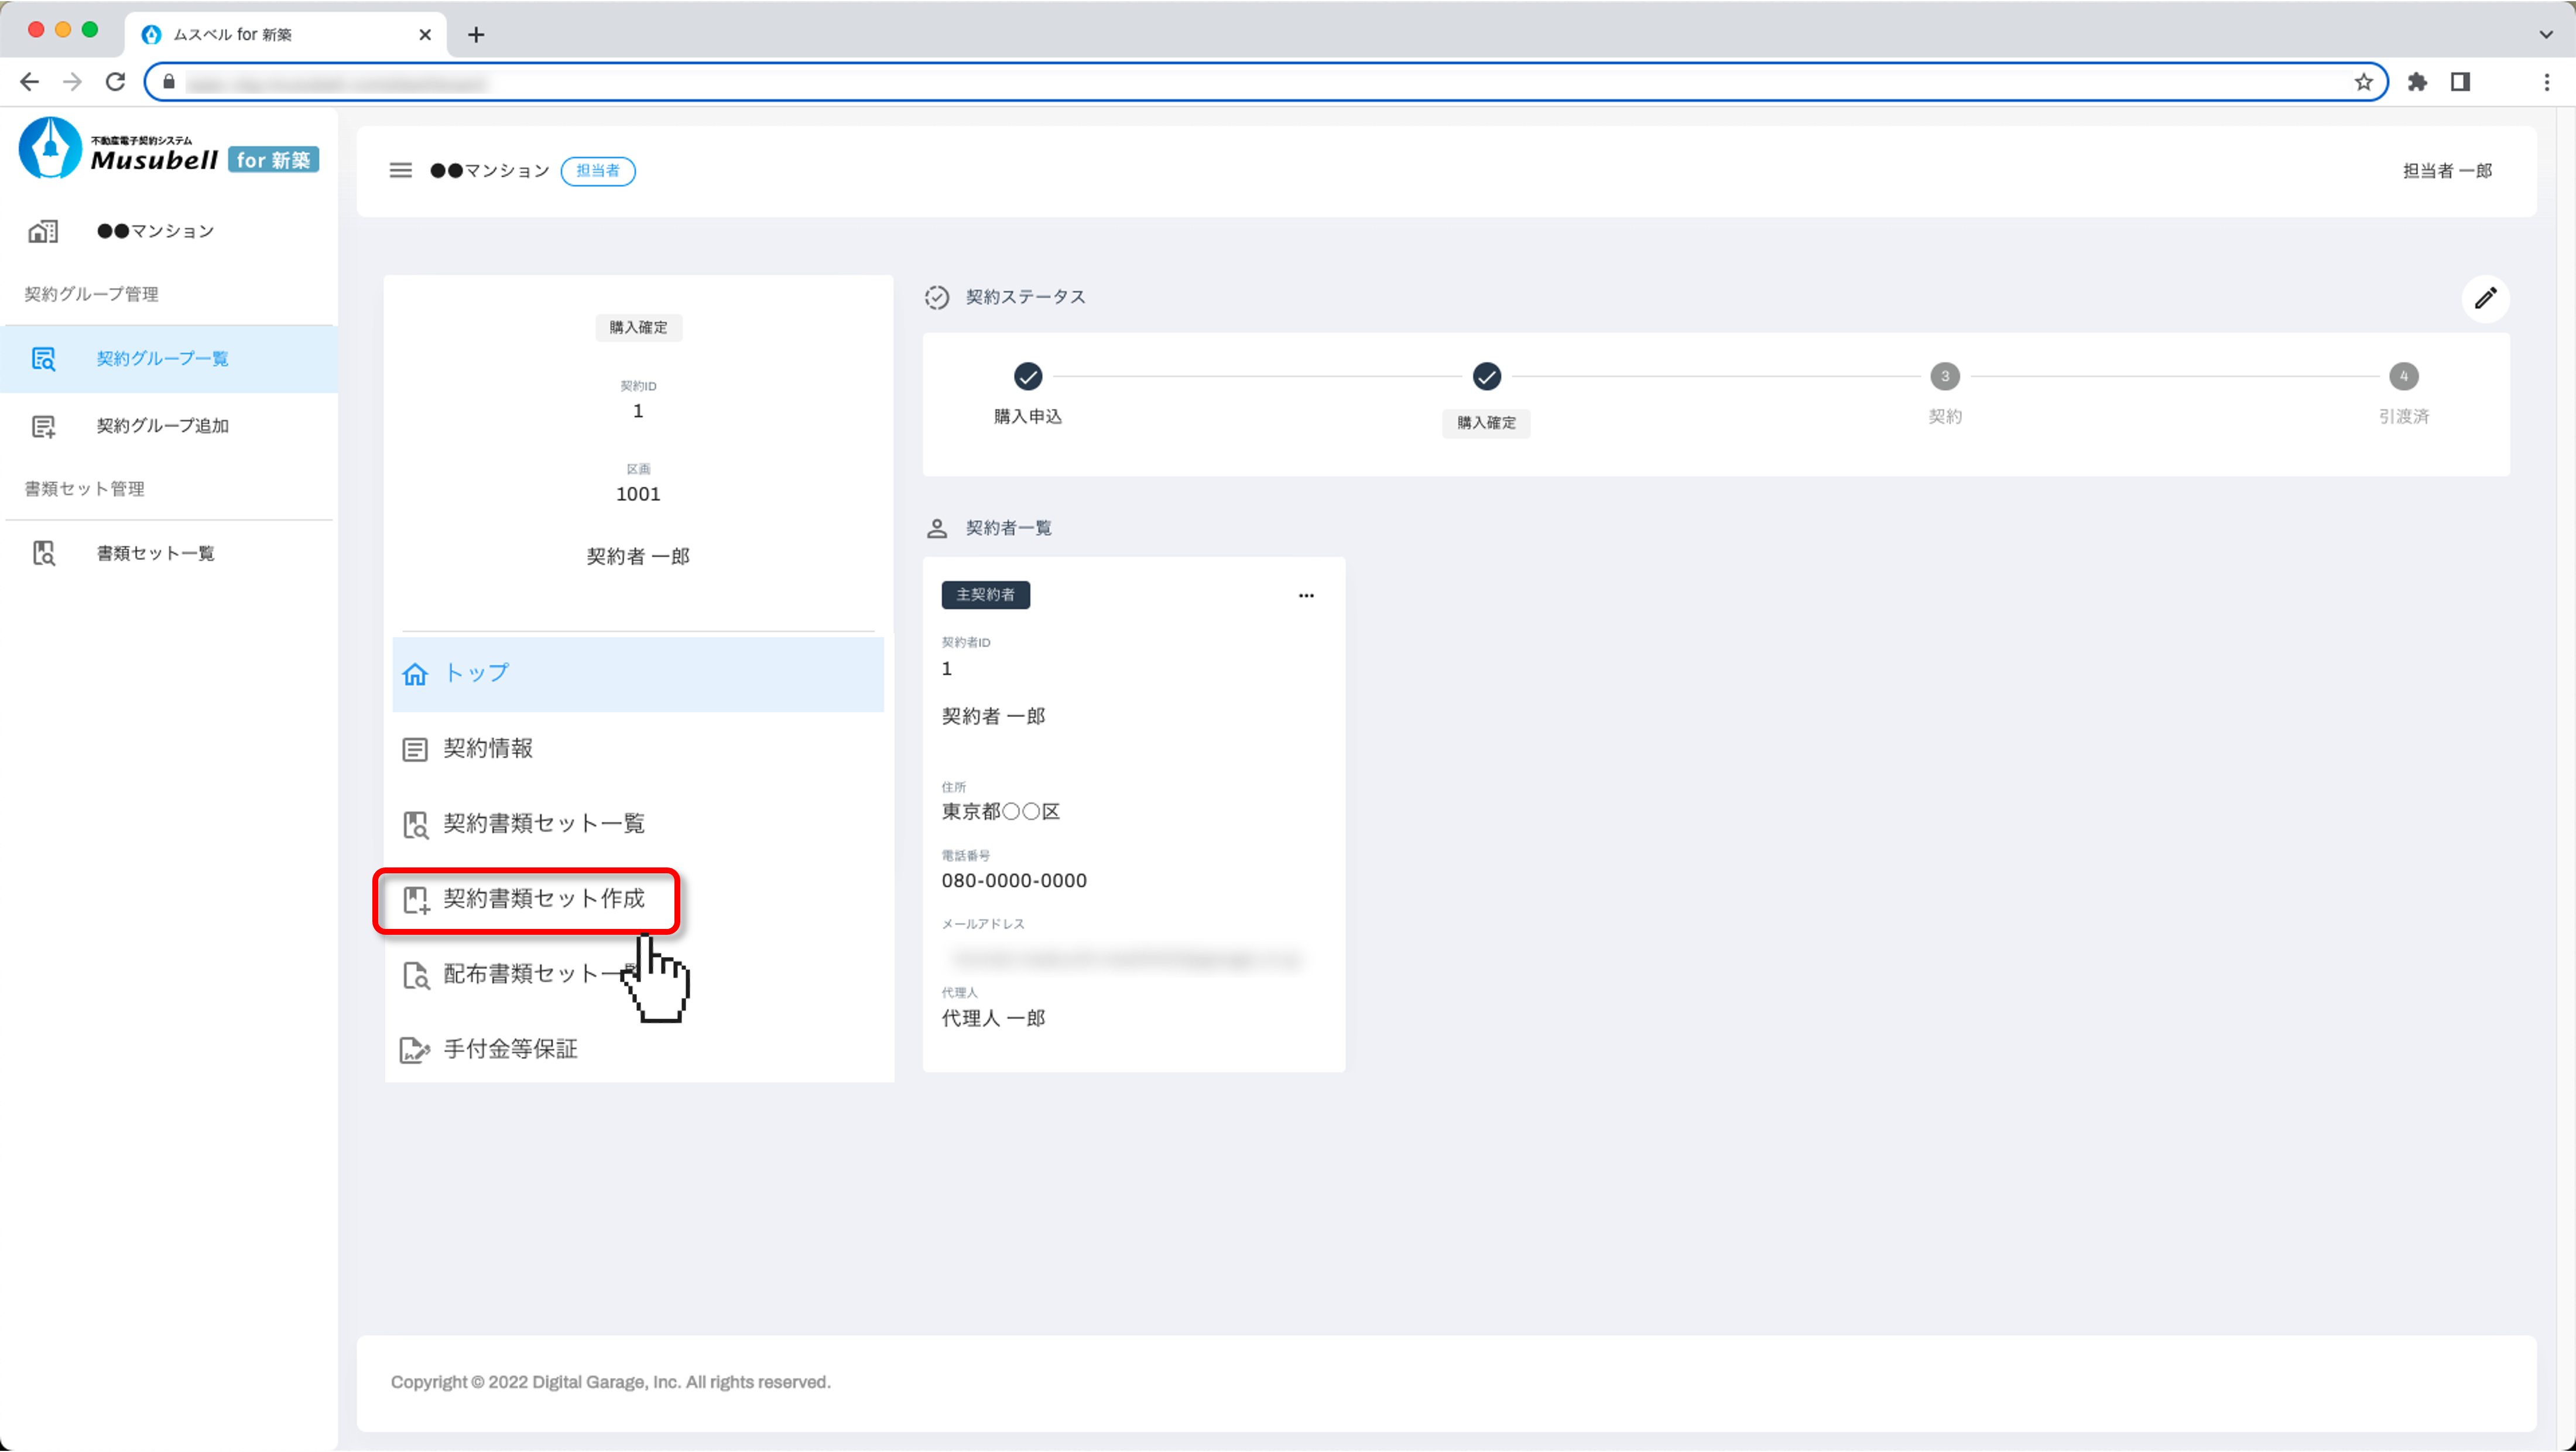The width and height of the screenshot is (2576, 1452).
Task: Bookmark page with the star icon
Action: [2363, 82]
